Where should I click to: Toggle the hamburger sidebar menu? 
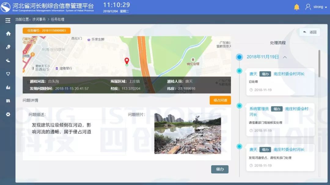tap(8, 20)
